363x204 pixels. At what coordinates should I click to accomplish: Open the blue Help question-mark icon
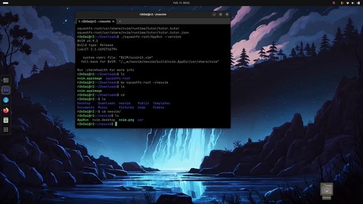pos(6,100)
